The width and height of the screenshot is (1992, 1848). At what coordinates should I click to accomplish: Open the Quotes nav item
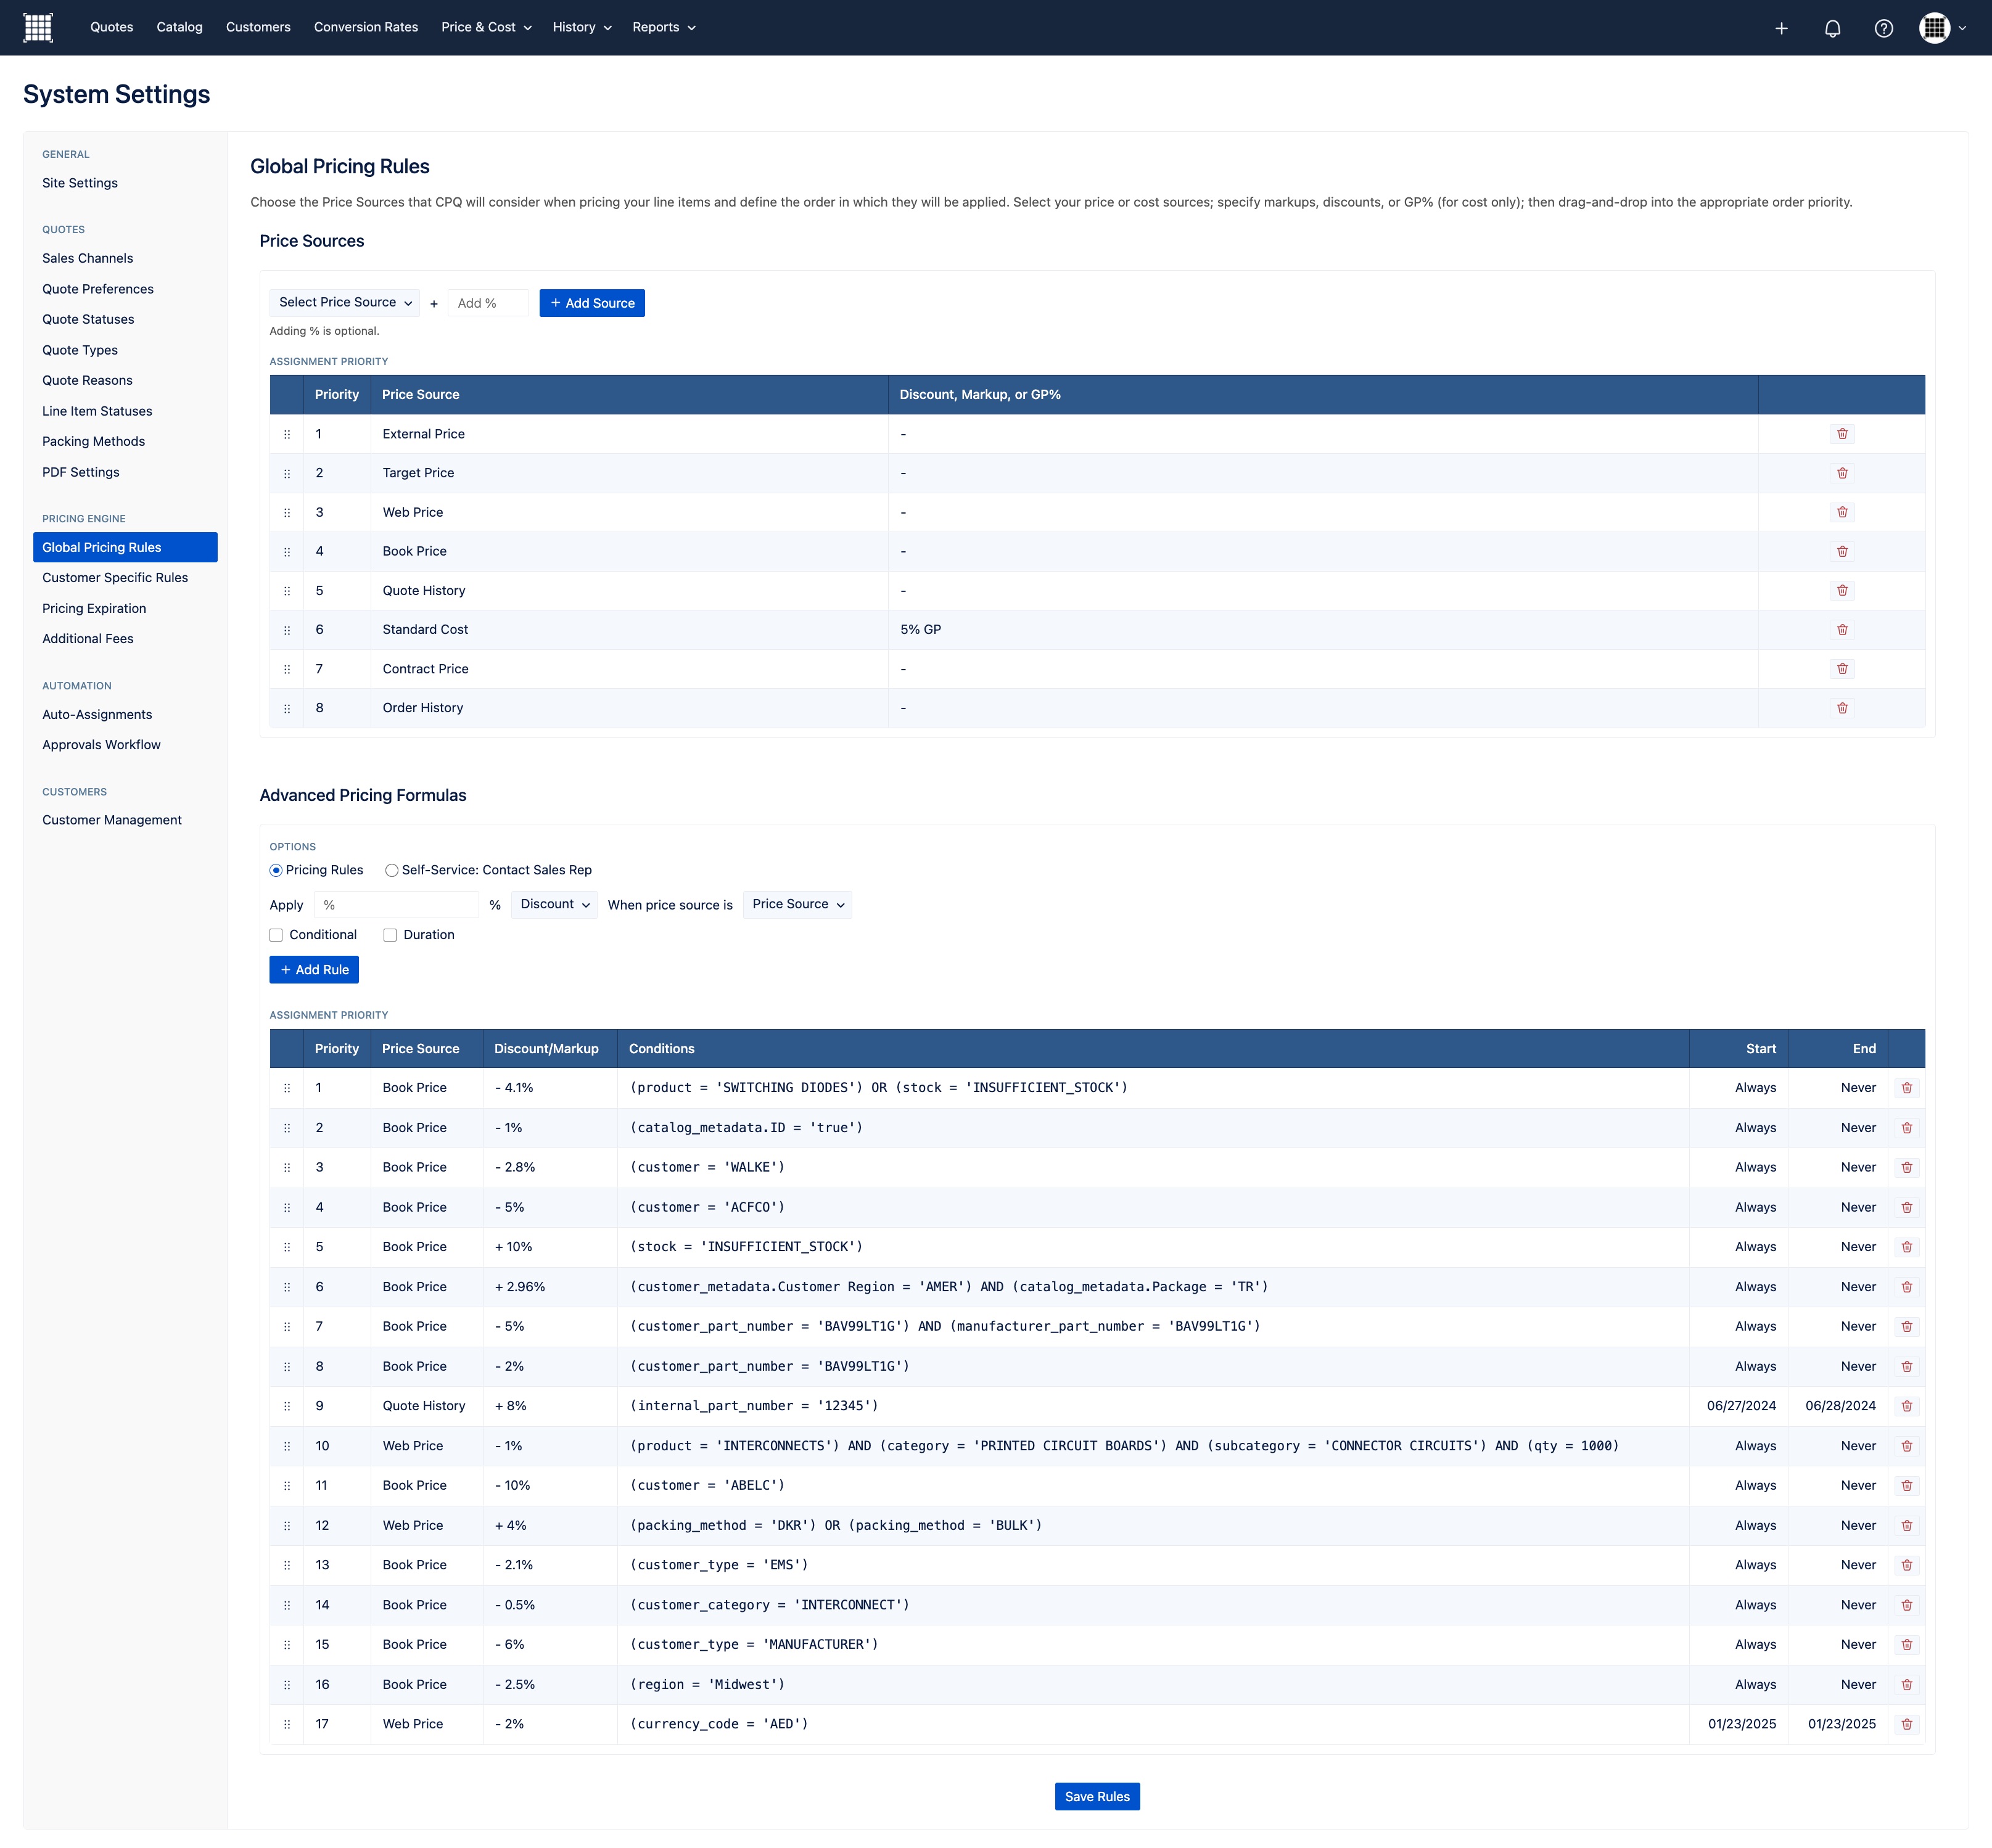coord(111,27)
